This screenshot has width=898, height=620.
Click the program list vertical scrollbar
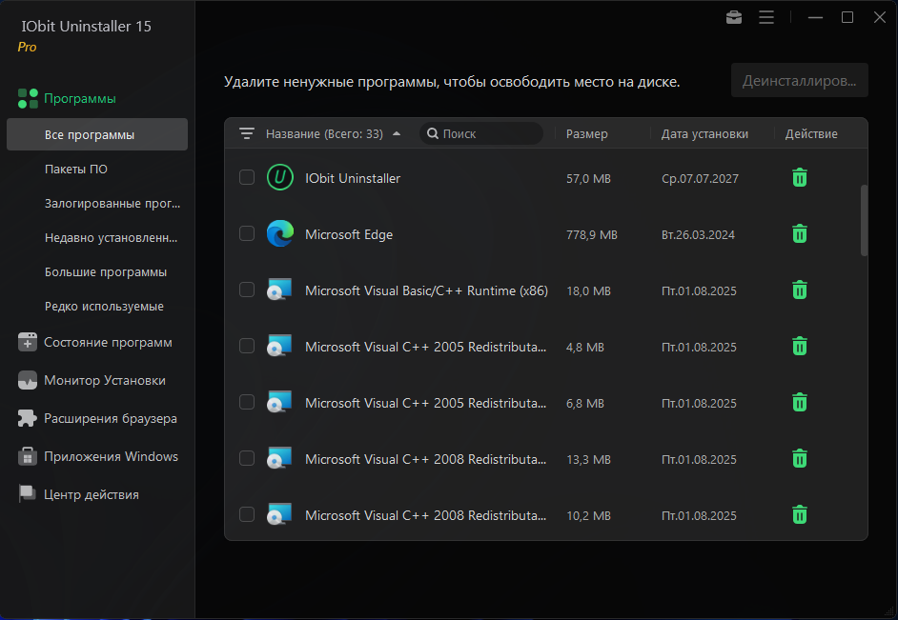tap(864, 220)
